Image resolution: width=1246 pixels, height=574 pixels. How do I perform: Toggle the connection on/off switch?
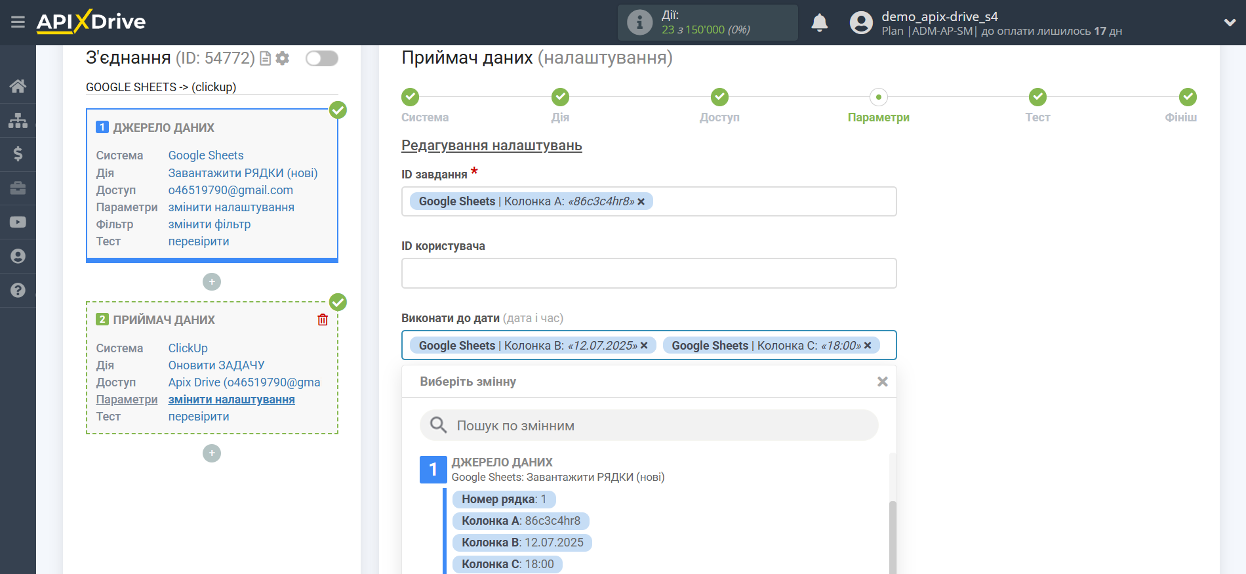pyautogui.click(x=322, y=58)
